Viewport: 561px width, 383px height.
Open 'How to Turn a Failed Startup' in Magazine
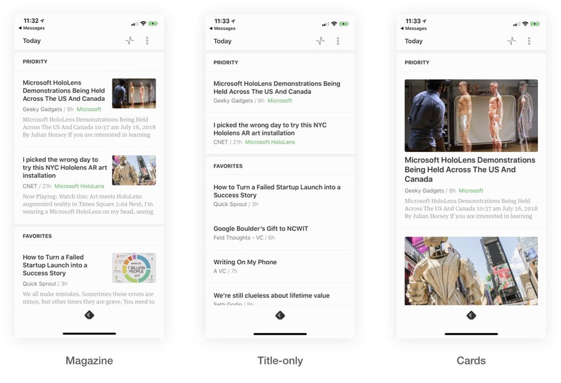(x=55, y=265)
